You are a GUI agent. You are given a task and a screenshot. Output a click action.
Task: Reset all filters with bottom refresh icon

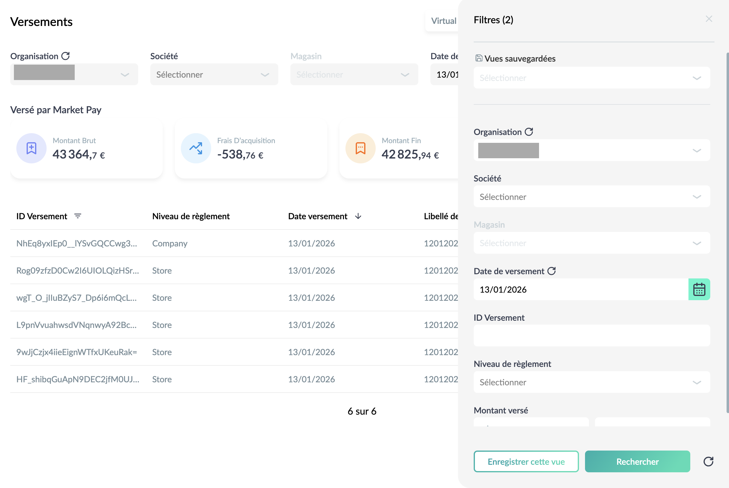pyautogui.click(x=708, y=461)
